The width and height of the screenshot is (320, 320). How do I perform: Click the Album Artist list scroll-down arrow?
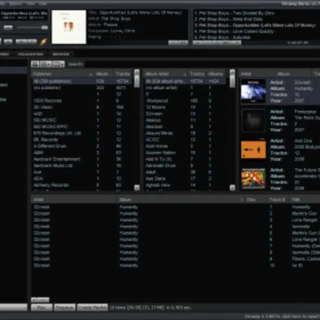pyautogui.click(x=232, y=187)
